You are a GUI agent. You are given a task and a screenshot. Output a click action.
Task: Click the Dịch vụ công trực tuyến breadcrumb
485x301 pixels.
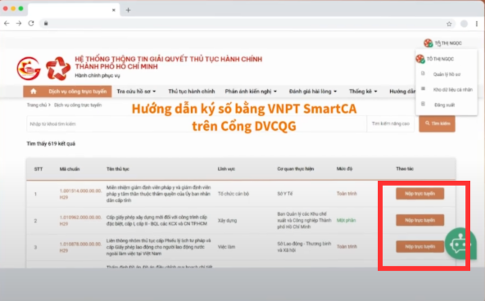[x=78, y=105]
